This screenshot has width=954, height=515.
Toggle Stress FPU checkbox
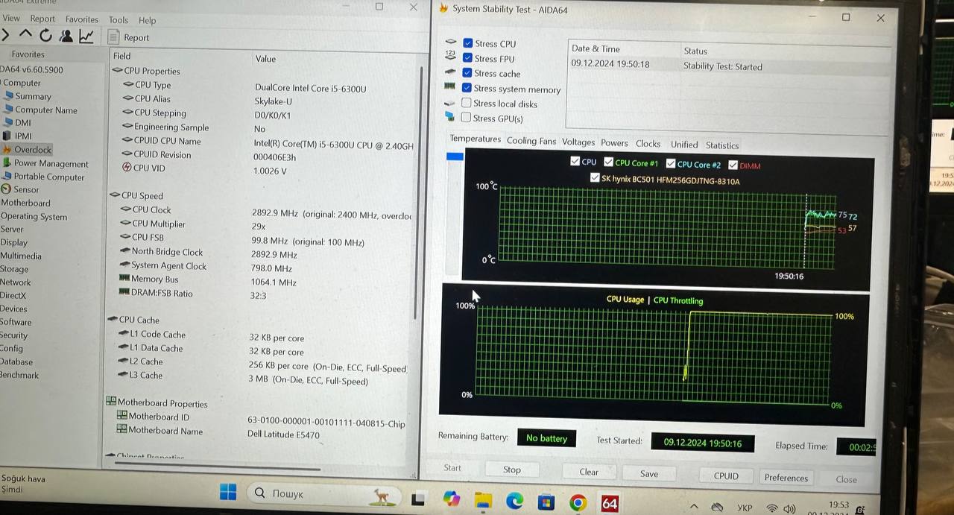coord(468,58)
